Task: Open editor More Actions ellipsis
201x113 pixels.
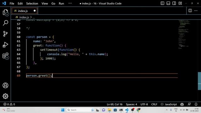Action: [x=196, y=10]
